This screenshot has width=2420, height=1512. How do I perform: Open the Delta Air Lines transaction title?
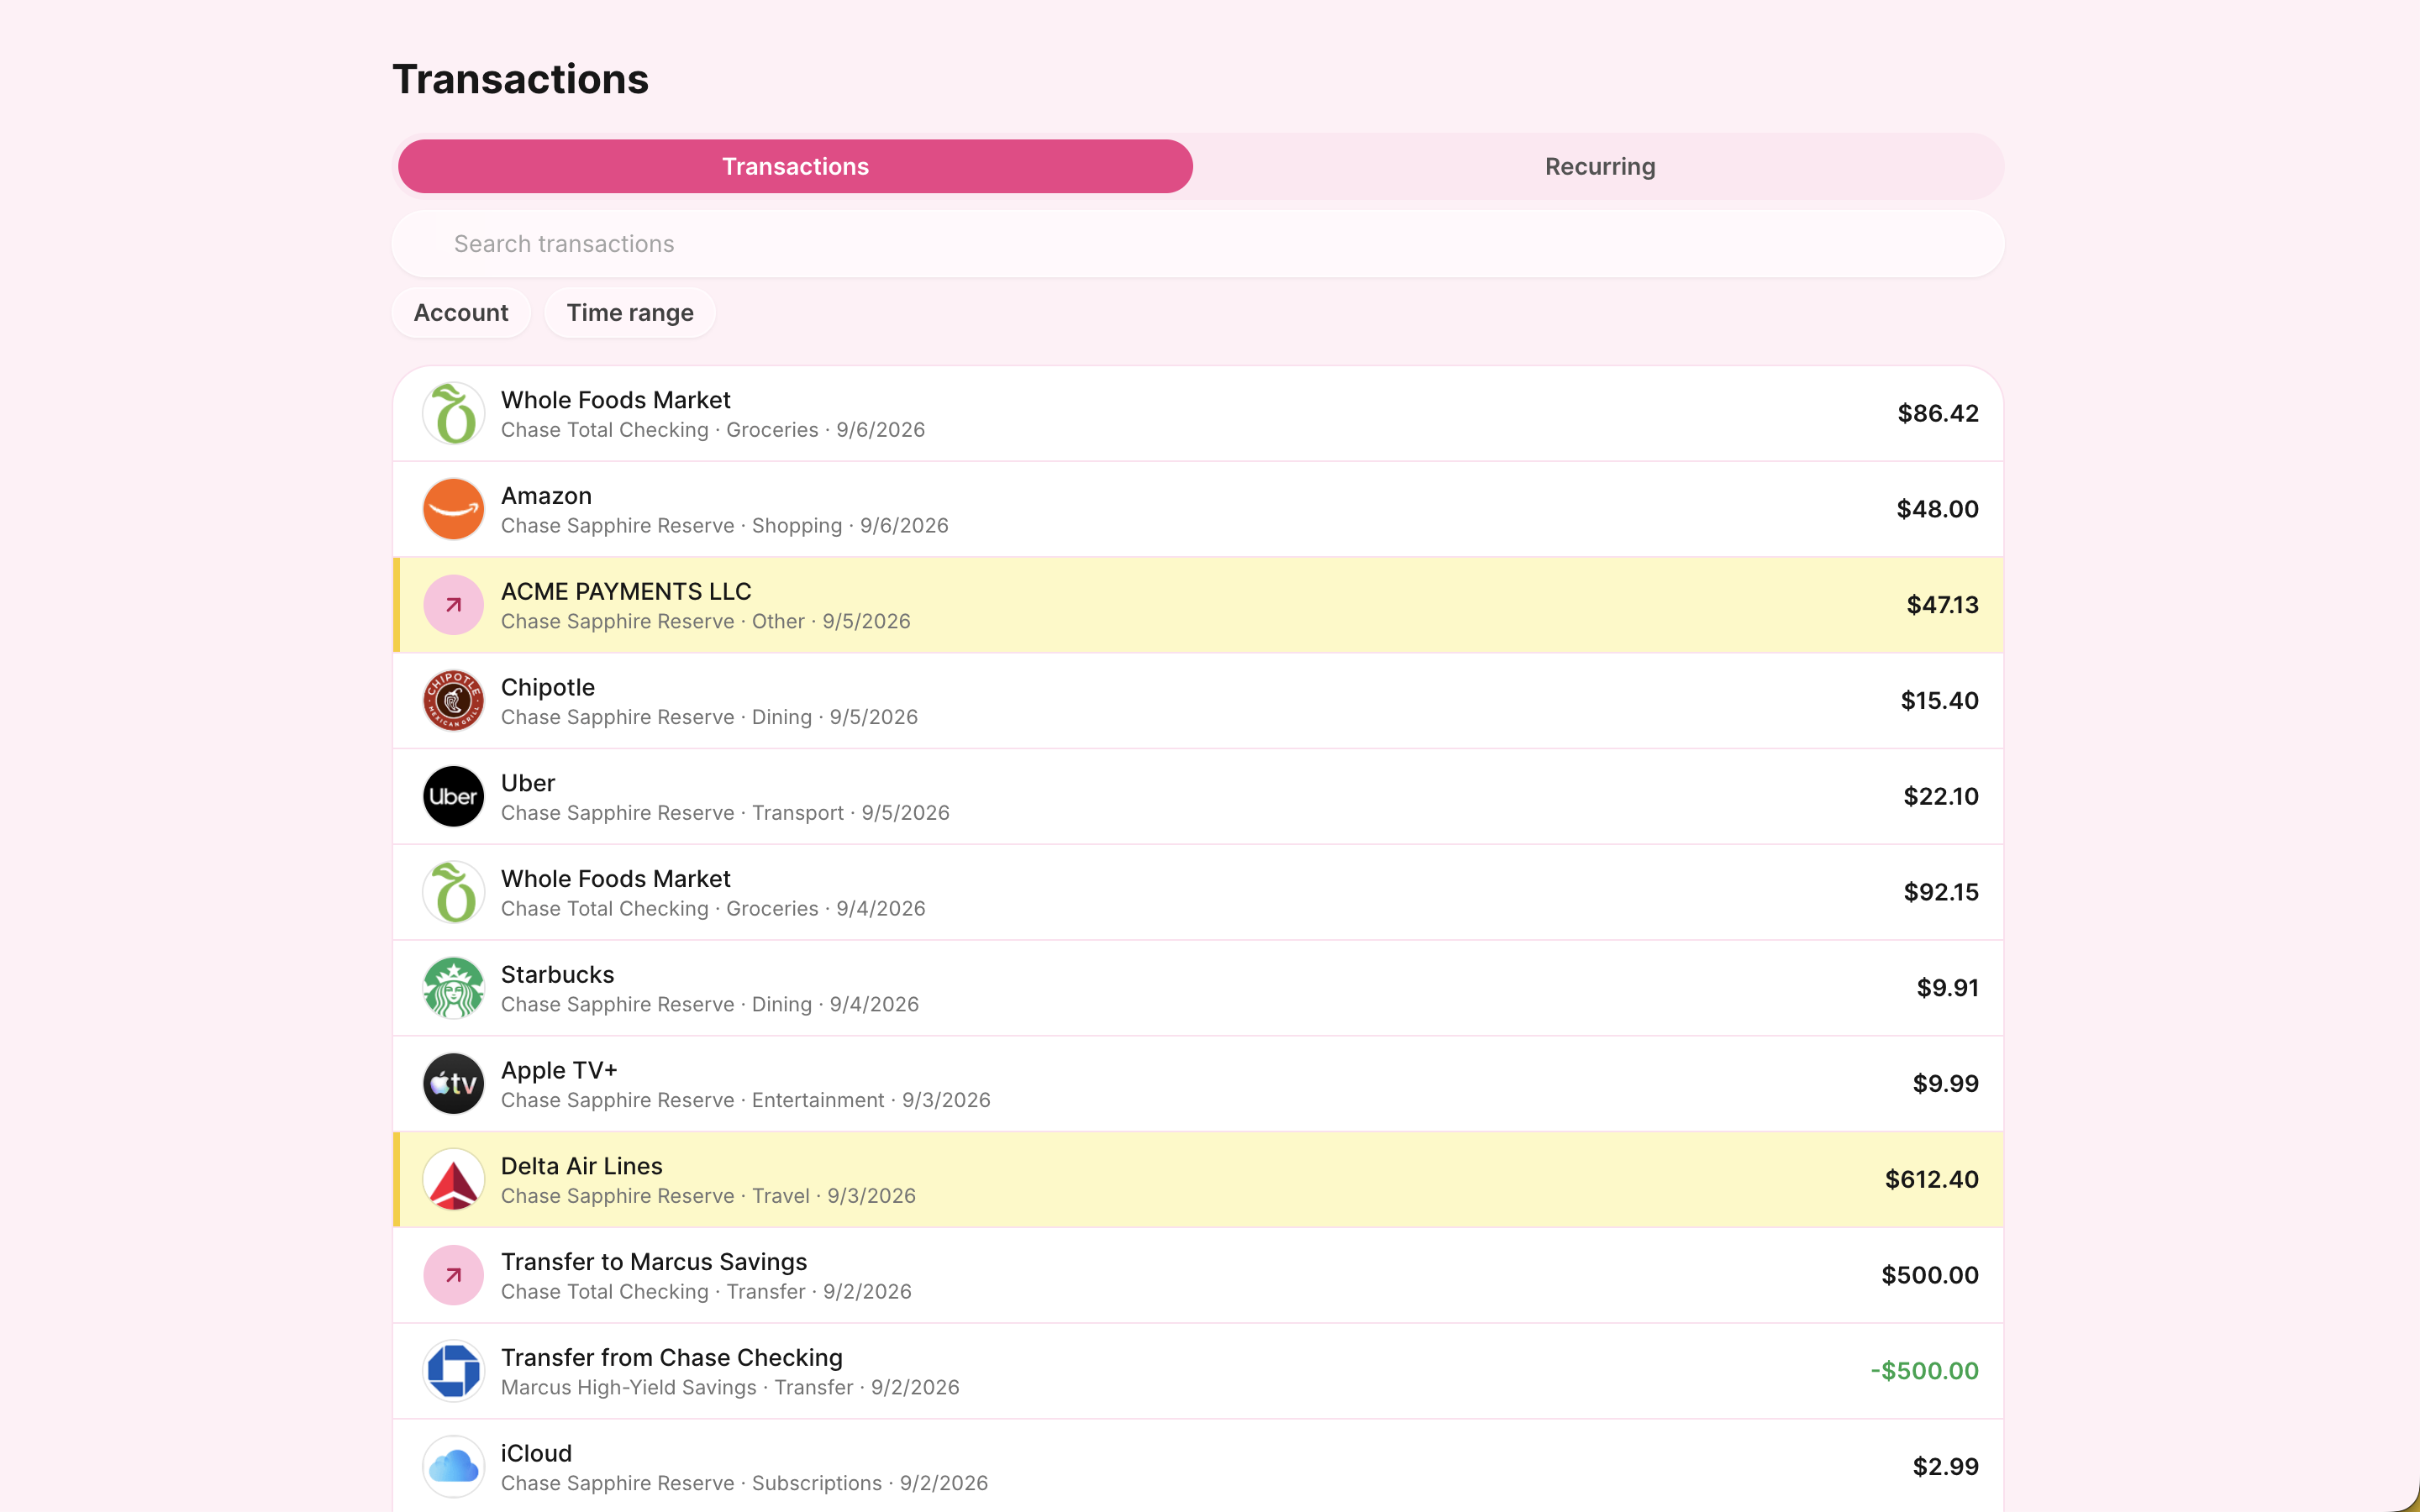(581, 1166)
